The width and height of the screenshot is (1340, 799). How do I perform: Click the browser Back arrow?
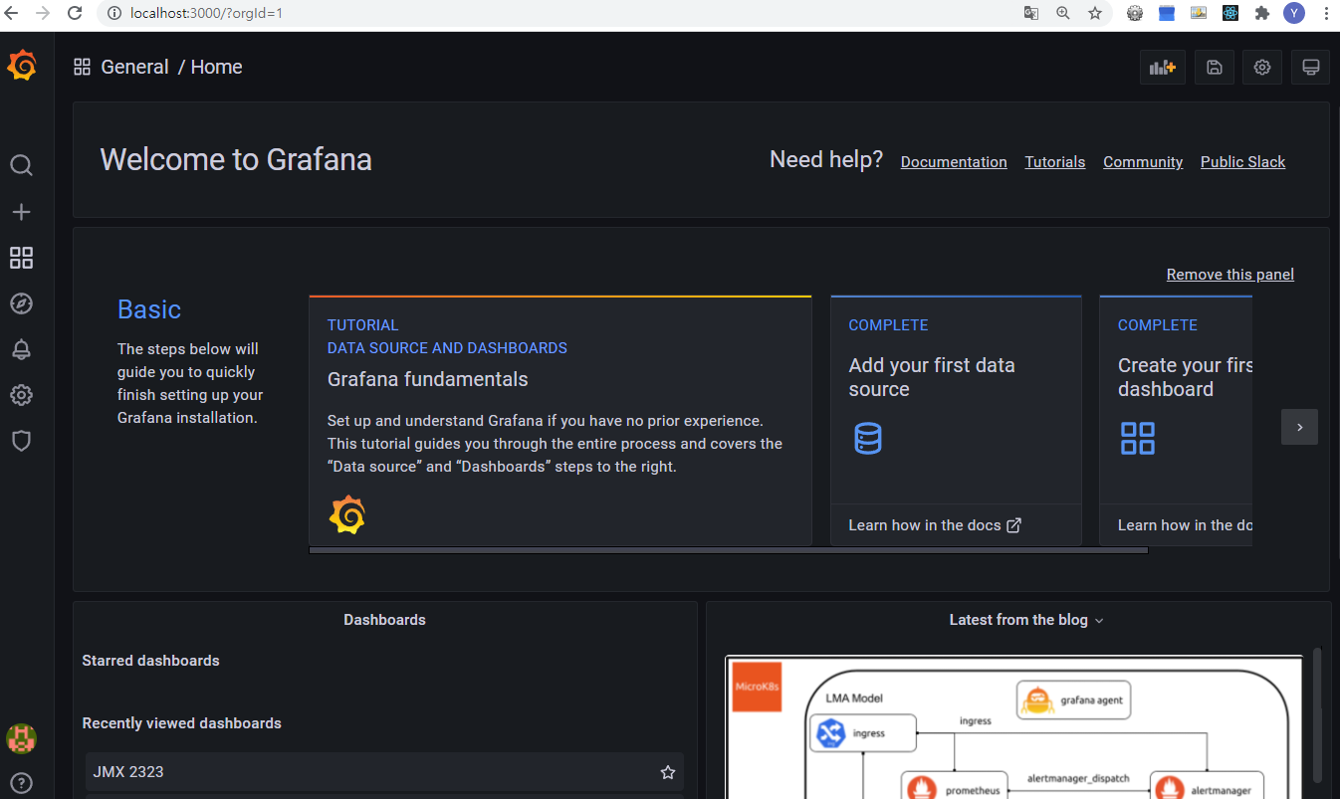click(13, 13)
